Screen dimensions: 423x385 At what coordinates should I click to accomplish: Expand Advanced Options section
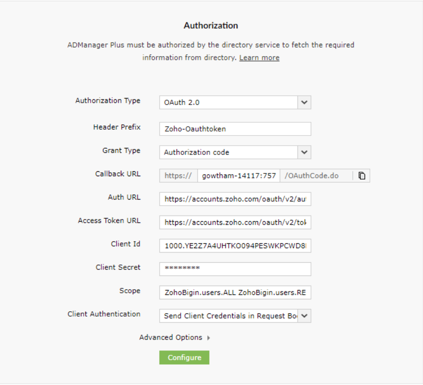click(171, 337)
